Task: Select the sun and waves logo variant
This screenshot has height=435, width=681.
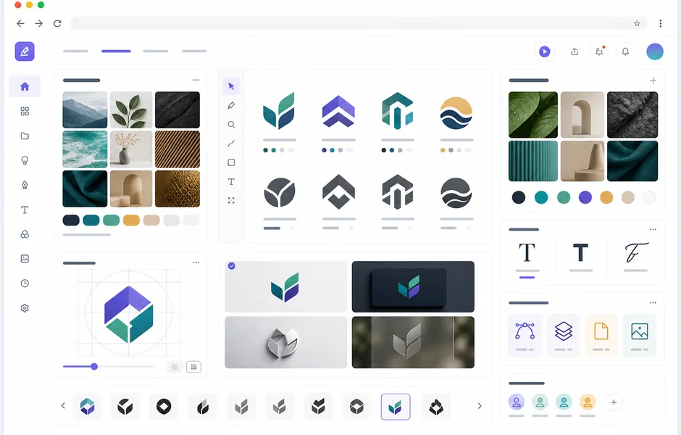Action: point(456,112)
